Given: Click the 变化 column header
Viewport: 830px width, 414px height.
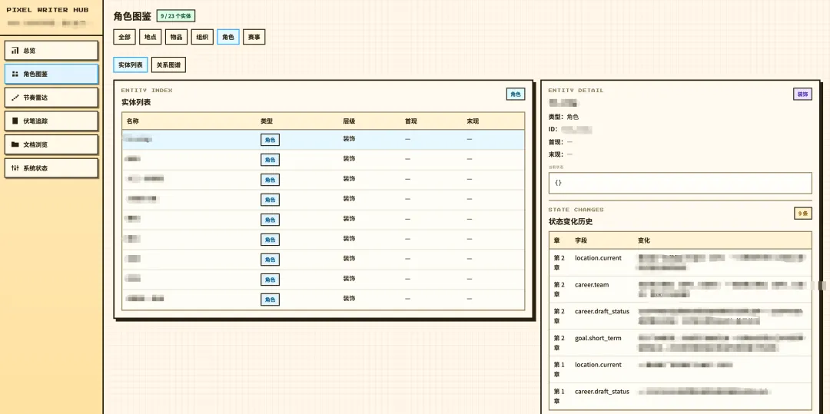Looking at the screenshot, I should (x=644, y=240).
